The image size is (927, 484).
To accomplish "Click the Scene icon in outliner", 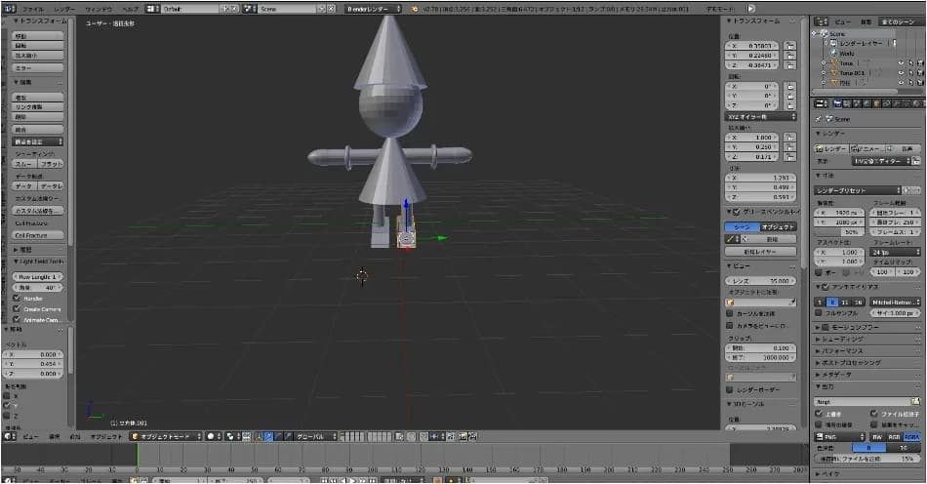I will (825, 33).
